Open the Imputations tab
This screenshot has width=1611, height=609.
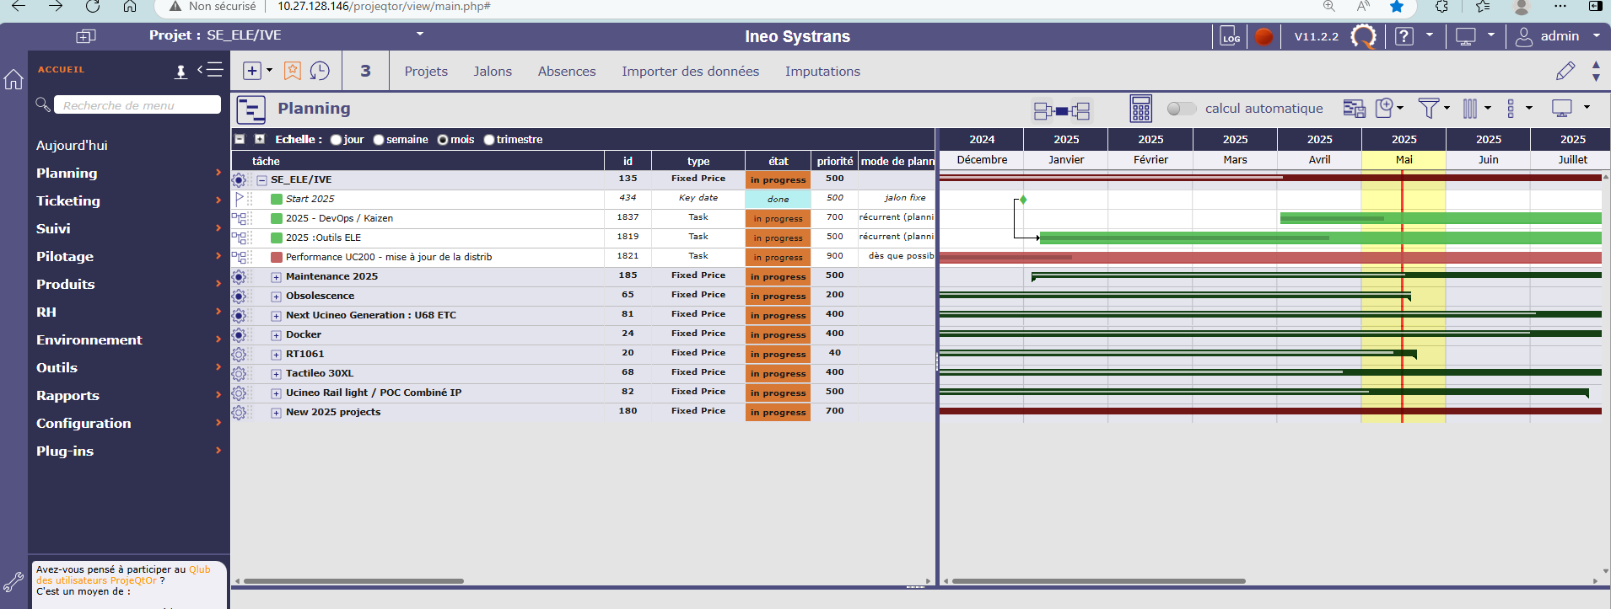[822, 72]
